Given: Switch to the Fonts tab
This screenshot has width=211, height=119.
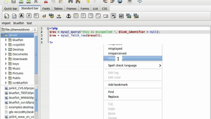Looking at the screenshot, I should point(46,9).
